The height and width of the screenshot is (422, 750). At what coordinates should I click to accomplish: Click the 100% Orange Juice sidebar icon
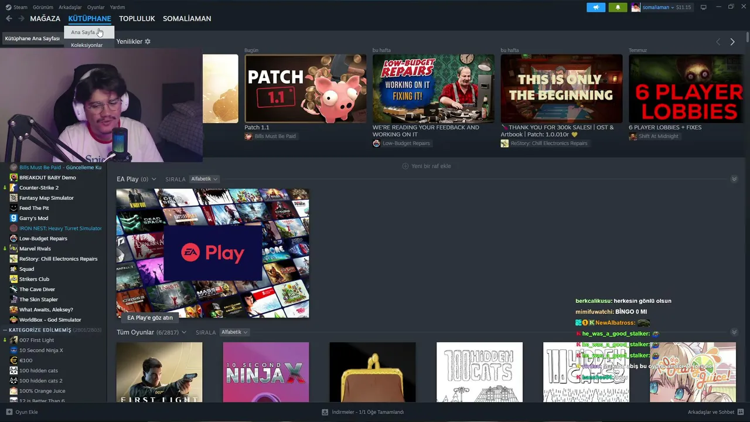click(x=13, y=391)
